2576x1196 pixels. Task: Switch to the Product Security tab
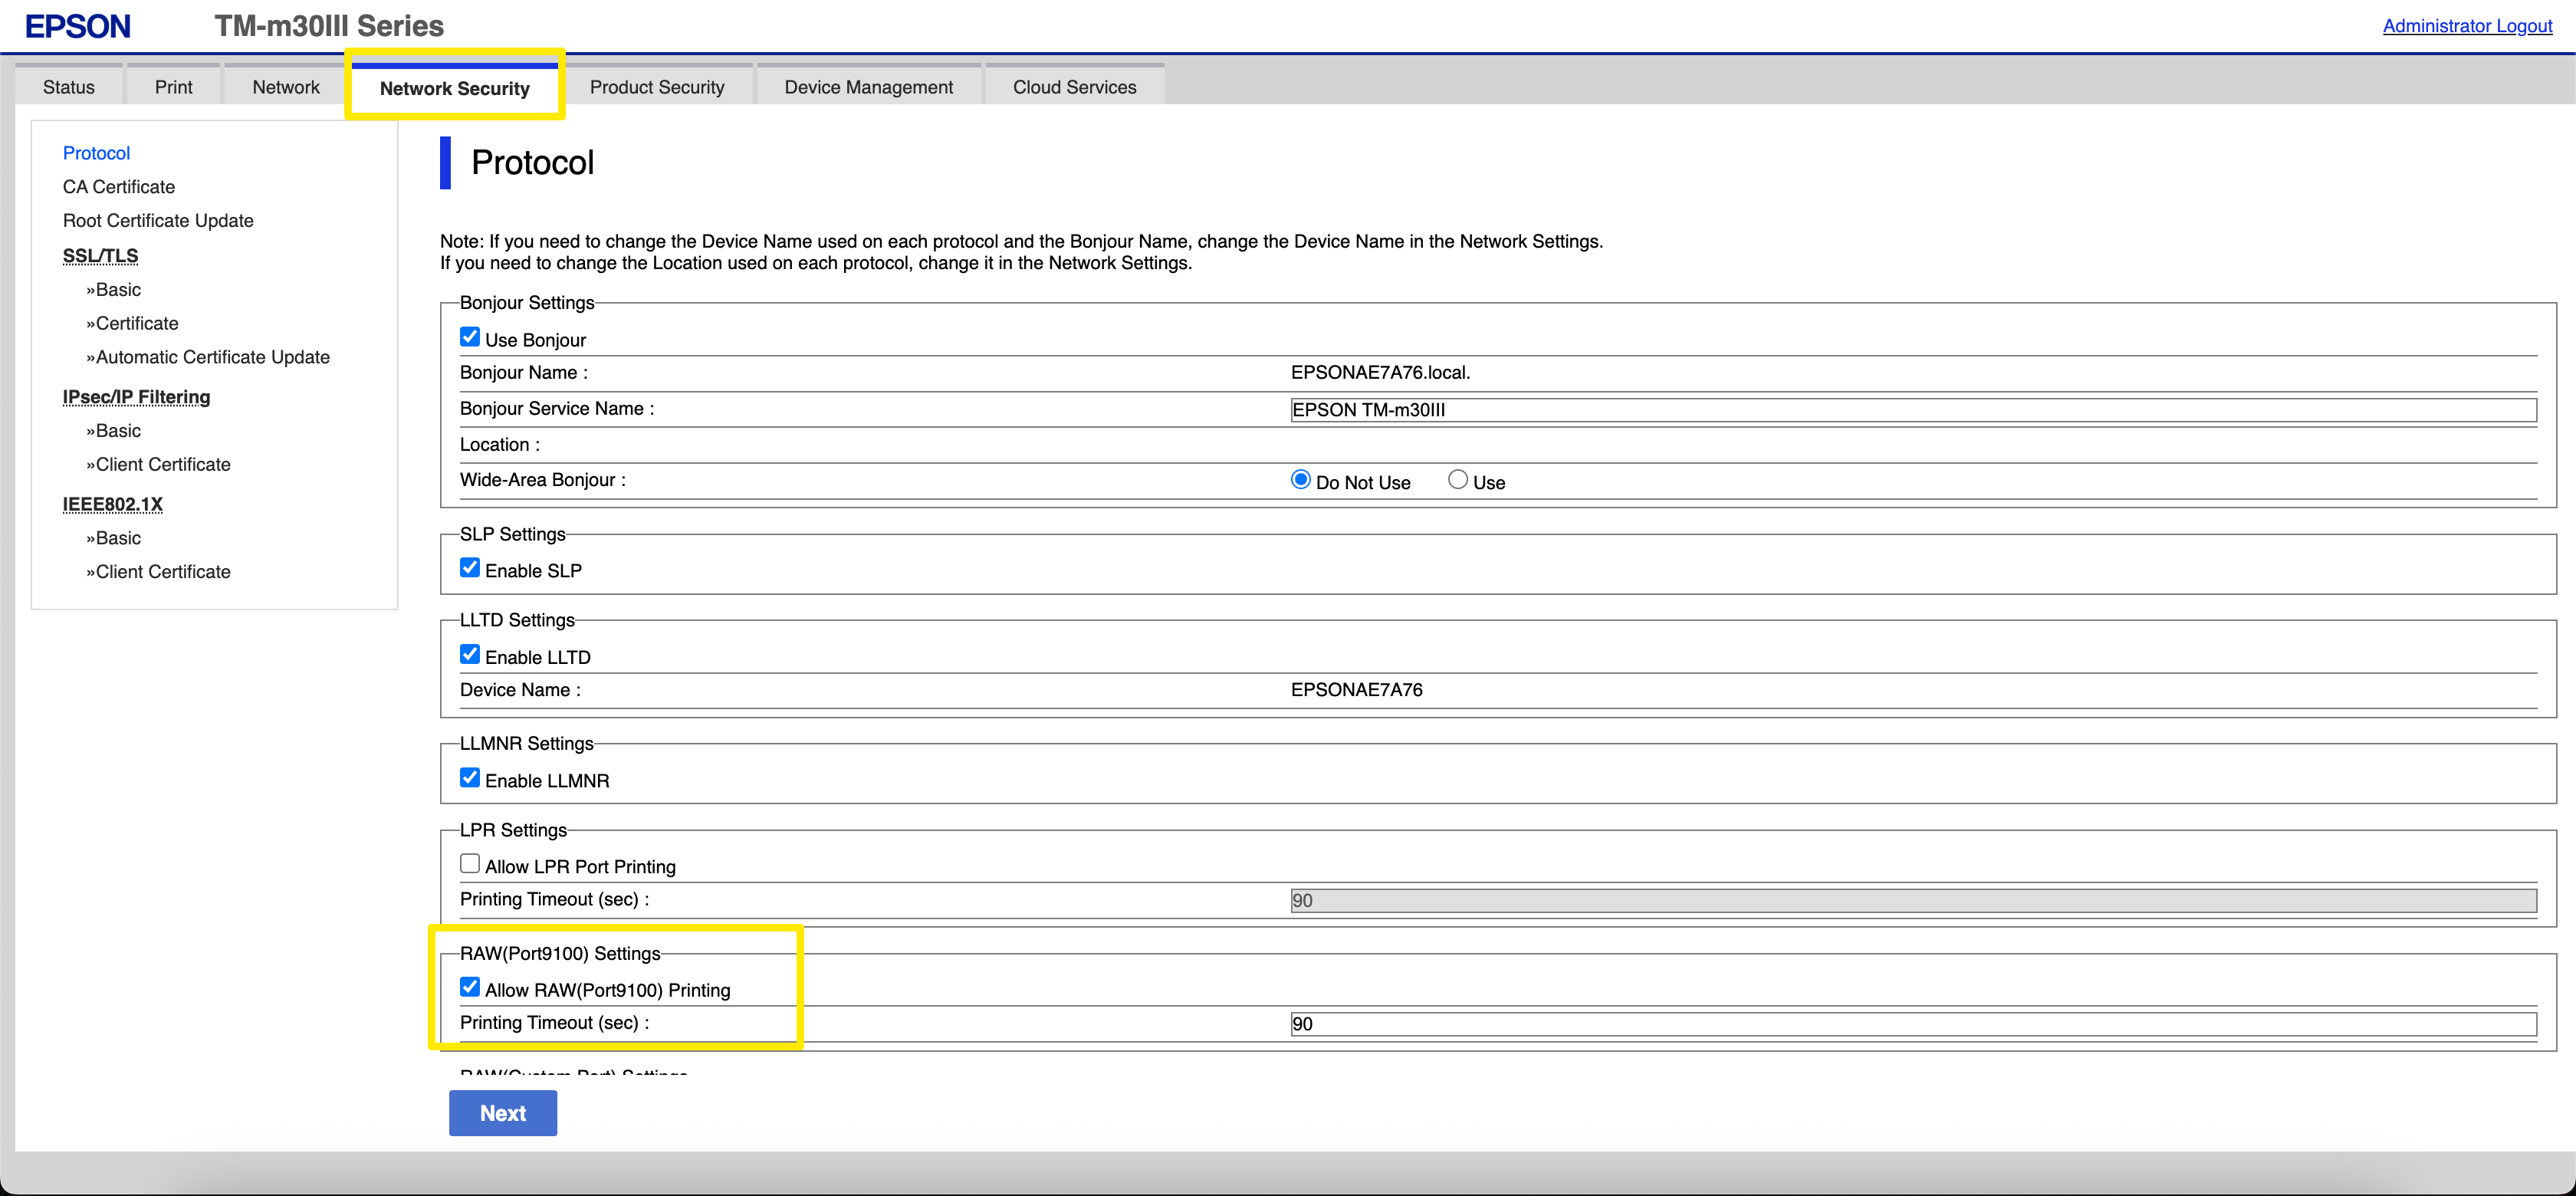tap(656, 87)
